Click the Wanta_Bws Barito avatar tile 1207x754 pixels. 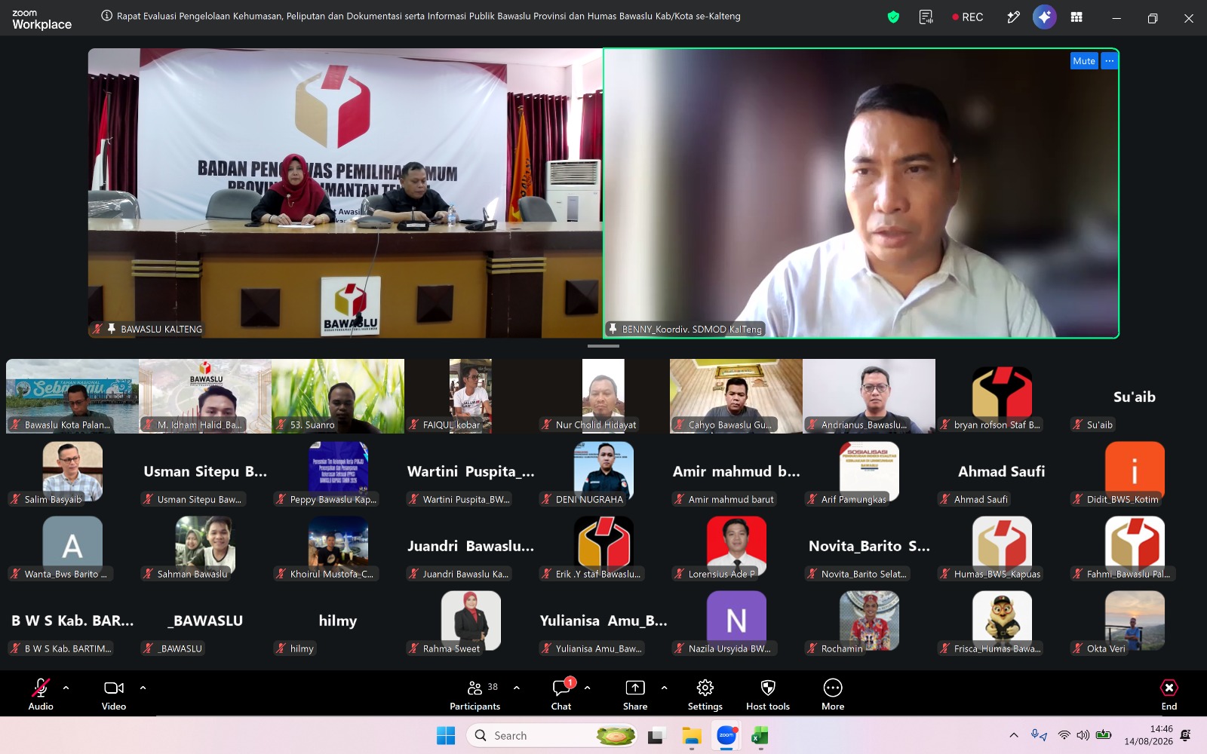point(72,546)
